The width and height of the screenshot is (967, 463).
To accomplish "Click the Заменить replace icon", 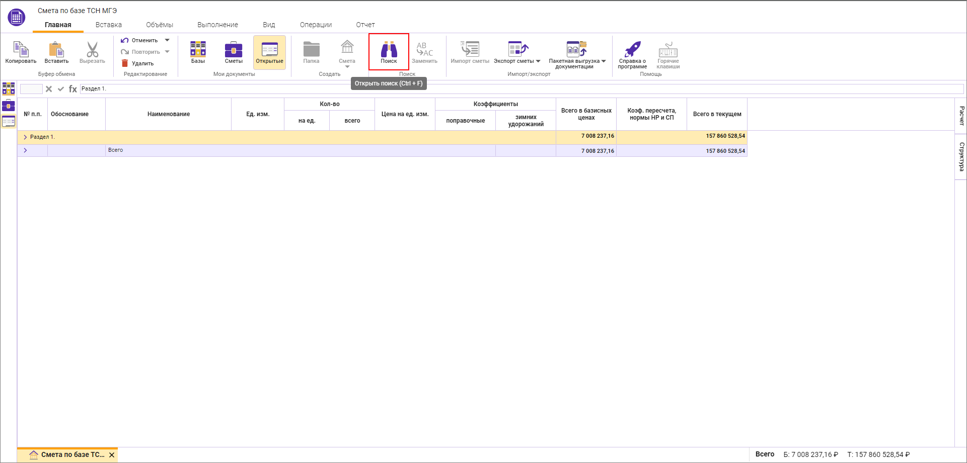I will (424, 49).
